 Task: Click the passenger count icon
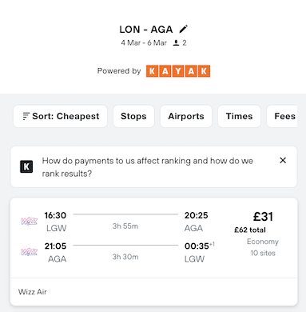click(x=176, y=42)
